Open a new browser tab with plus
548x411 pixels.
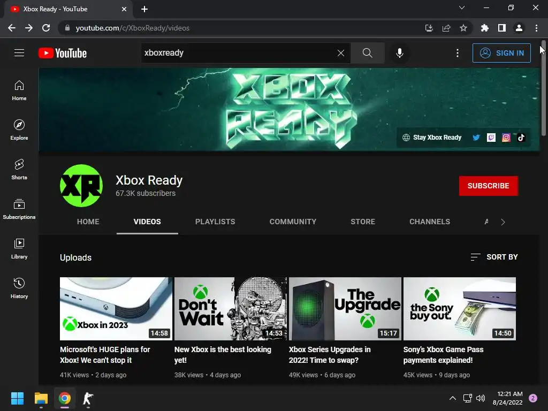[144, 9]
